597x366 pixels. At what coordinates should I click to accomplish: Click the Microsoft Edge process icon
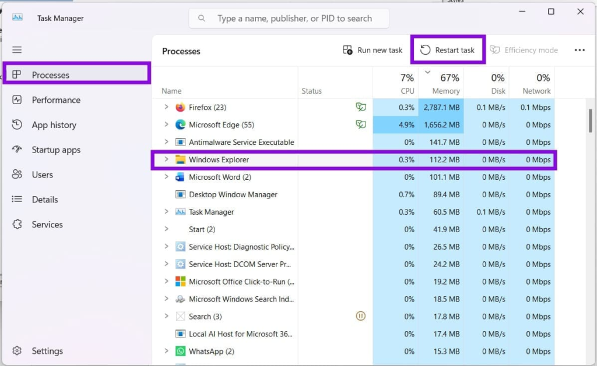180,125
